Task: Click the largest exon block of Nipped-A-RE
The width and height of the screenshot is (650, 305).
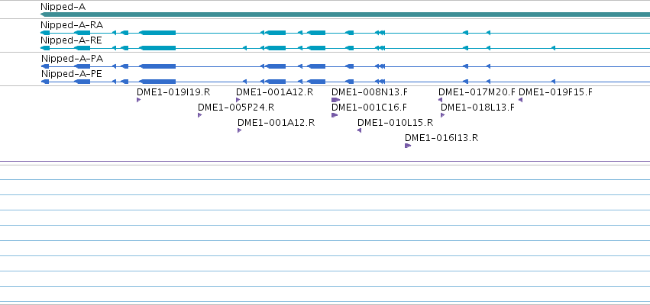Action: click(x=157, y=48)
